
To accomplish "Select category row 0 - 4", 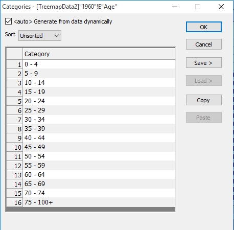I will pyautogui.click(x=99, y=64).
